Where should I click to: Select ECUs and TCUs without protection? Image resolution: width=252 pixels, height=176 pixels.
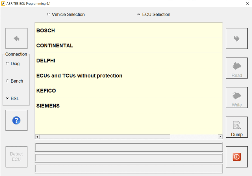(x=79, y=76)
